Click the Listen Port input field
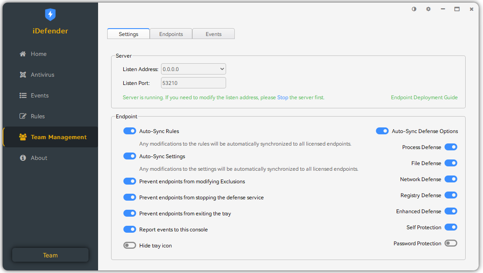The width and height of the screenshot is (483, 273). 194,83
